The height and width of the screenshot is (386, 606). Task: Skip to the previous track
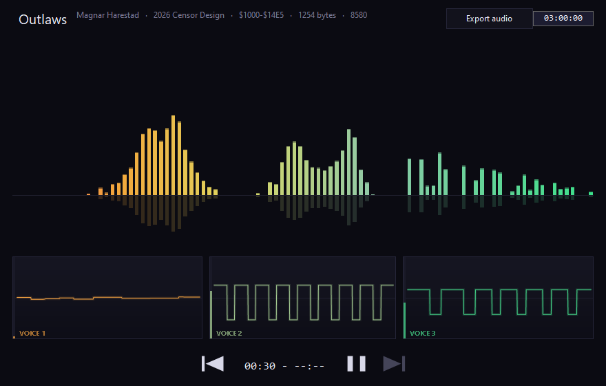pos(213,364)
